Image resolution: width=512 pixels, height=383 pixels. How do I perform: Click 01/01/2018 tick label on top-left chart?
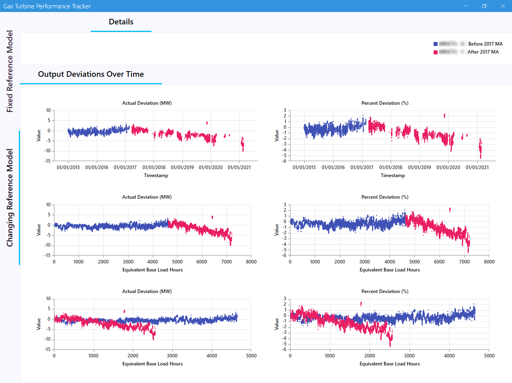click(154, 168)
